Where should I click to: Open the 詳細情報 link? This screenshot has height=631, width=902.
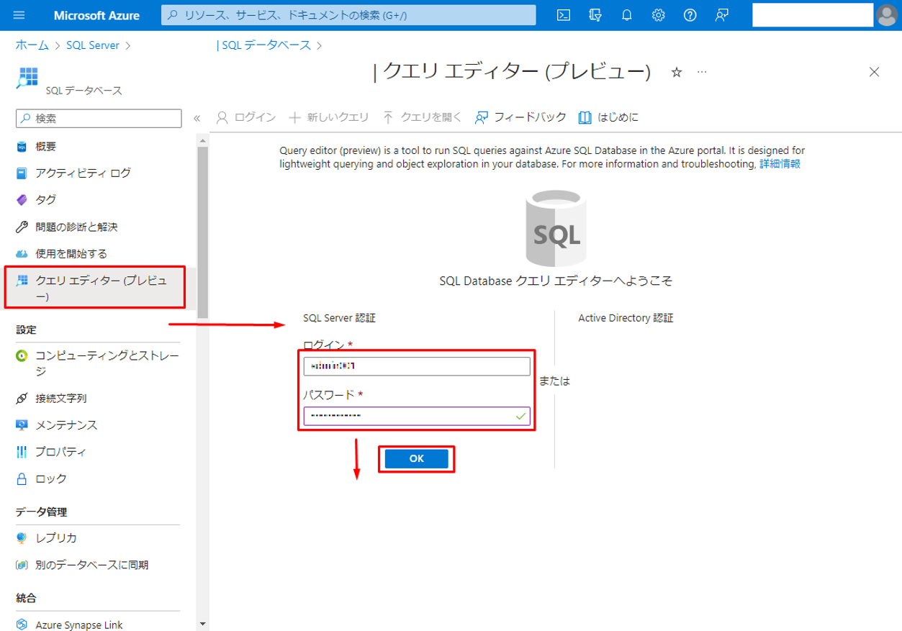(780, 164)
